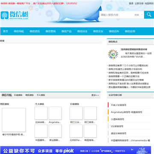The image size is (154, 154).
Task: Click the large 南宁市环境保护局 thumbnail
Action: [14, 120]
